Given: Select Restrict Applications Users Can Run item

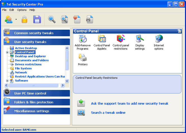Looking at the screenshot, I should click(x=40, y=77).
